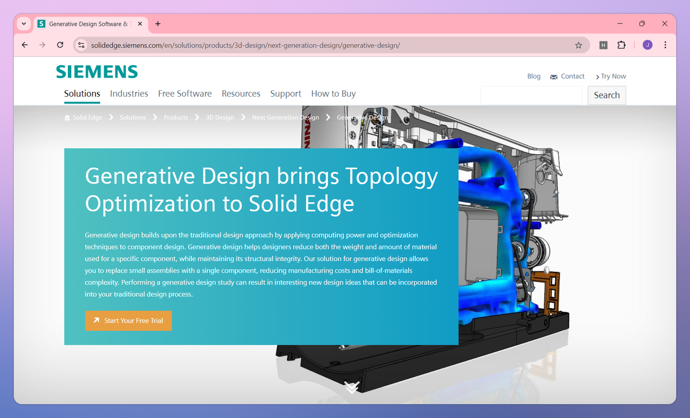Bookmark this page with star icon
The width and height of the screenshot is (690, 418).
pyautogui.click(x=578, y=45)
